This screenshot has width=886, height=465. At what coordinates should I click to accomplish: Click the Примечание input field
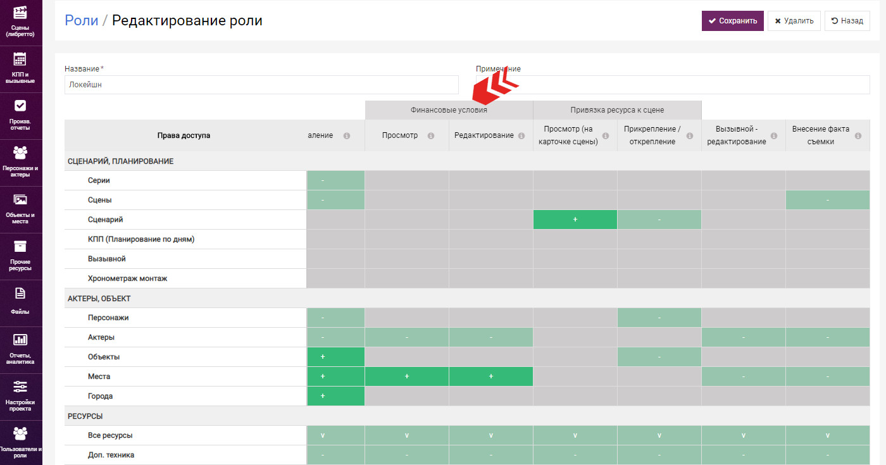(x=673, y=85)
